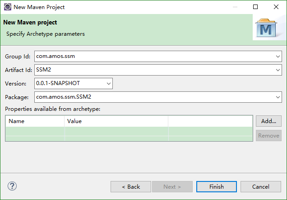The height and width of the screenshot is (200, 287).
Task: Click the disabled Remove button
Action: (x=268, y=136)
